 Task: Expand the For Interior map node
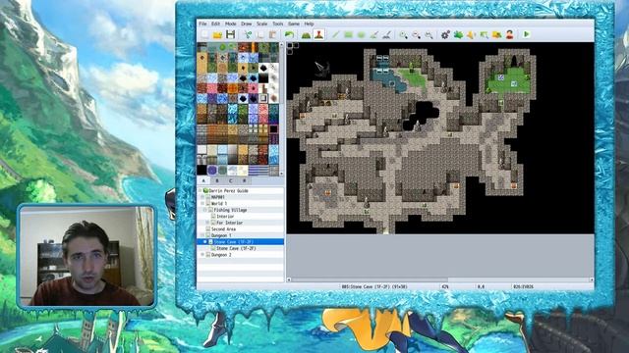207,223
